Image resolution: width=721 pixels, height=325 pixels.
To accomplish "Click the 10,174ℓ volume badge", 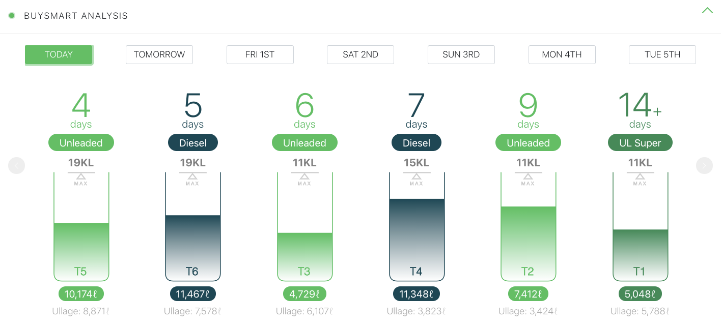I will point(81,293).
